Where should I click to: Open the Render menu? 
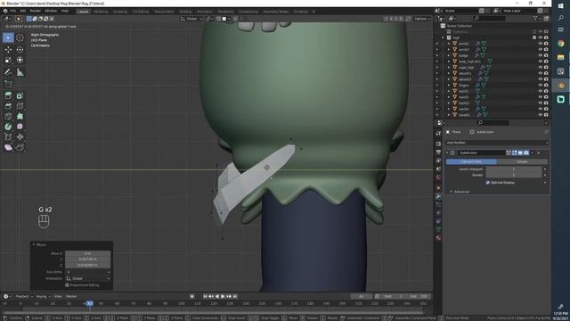tap(36, 11)
